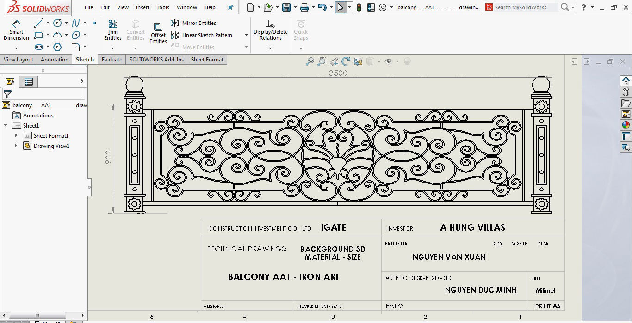Zoom to Fit in view toolbar
632x323 pixels.
pyautogui.click(x=310, y=61)
